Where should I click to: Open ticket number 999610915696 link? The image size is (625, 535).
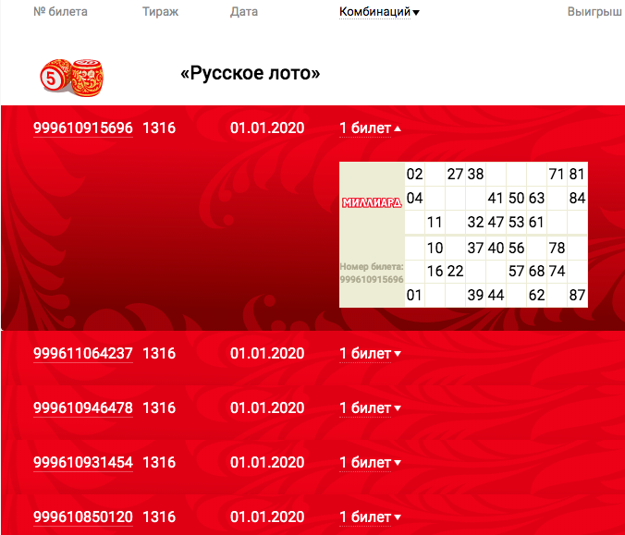tap(83, 128)
